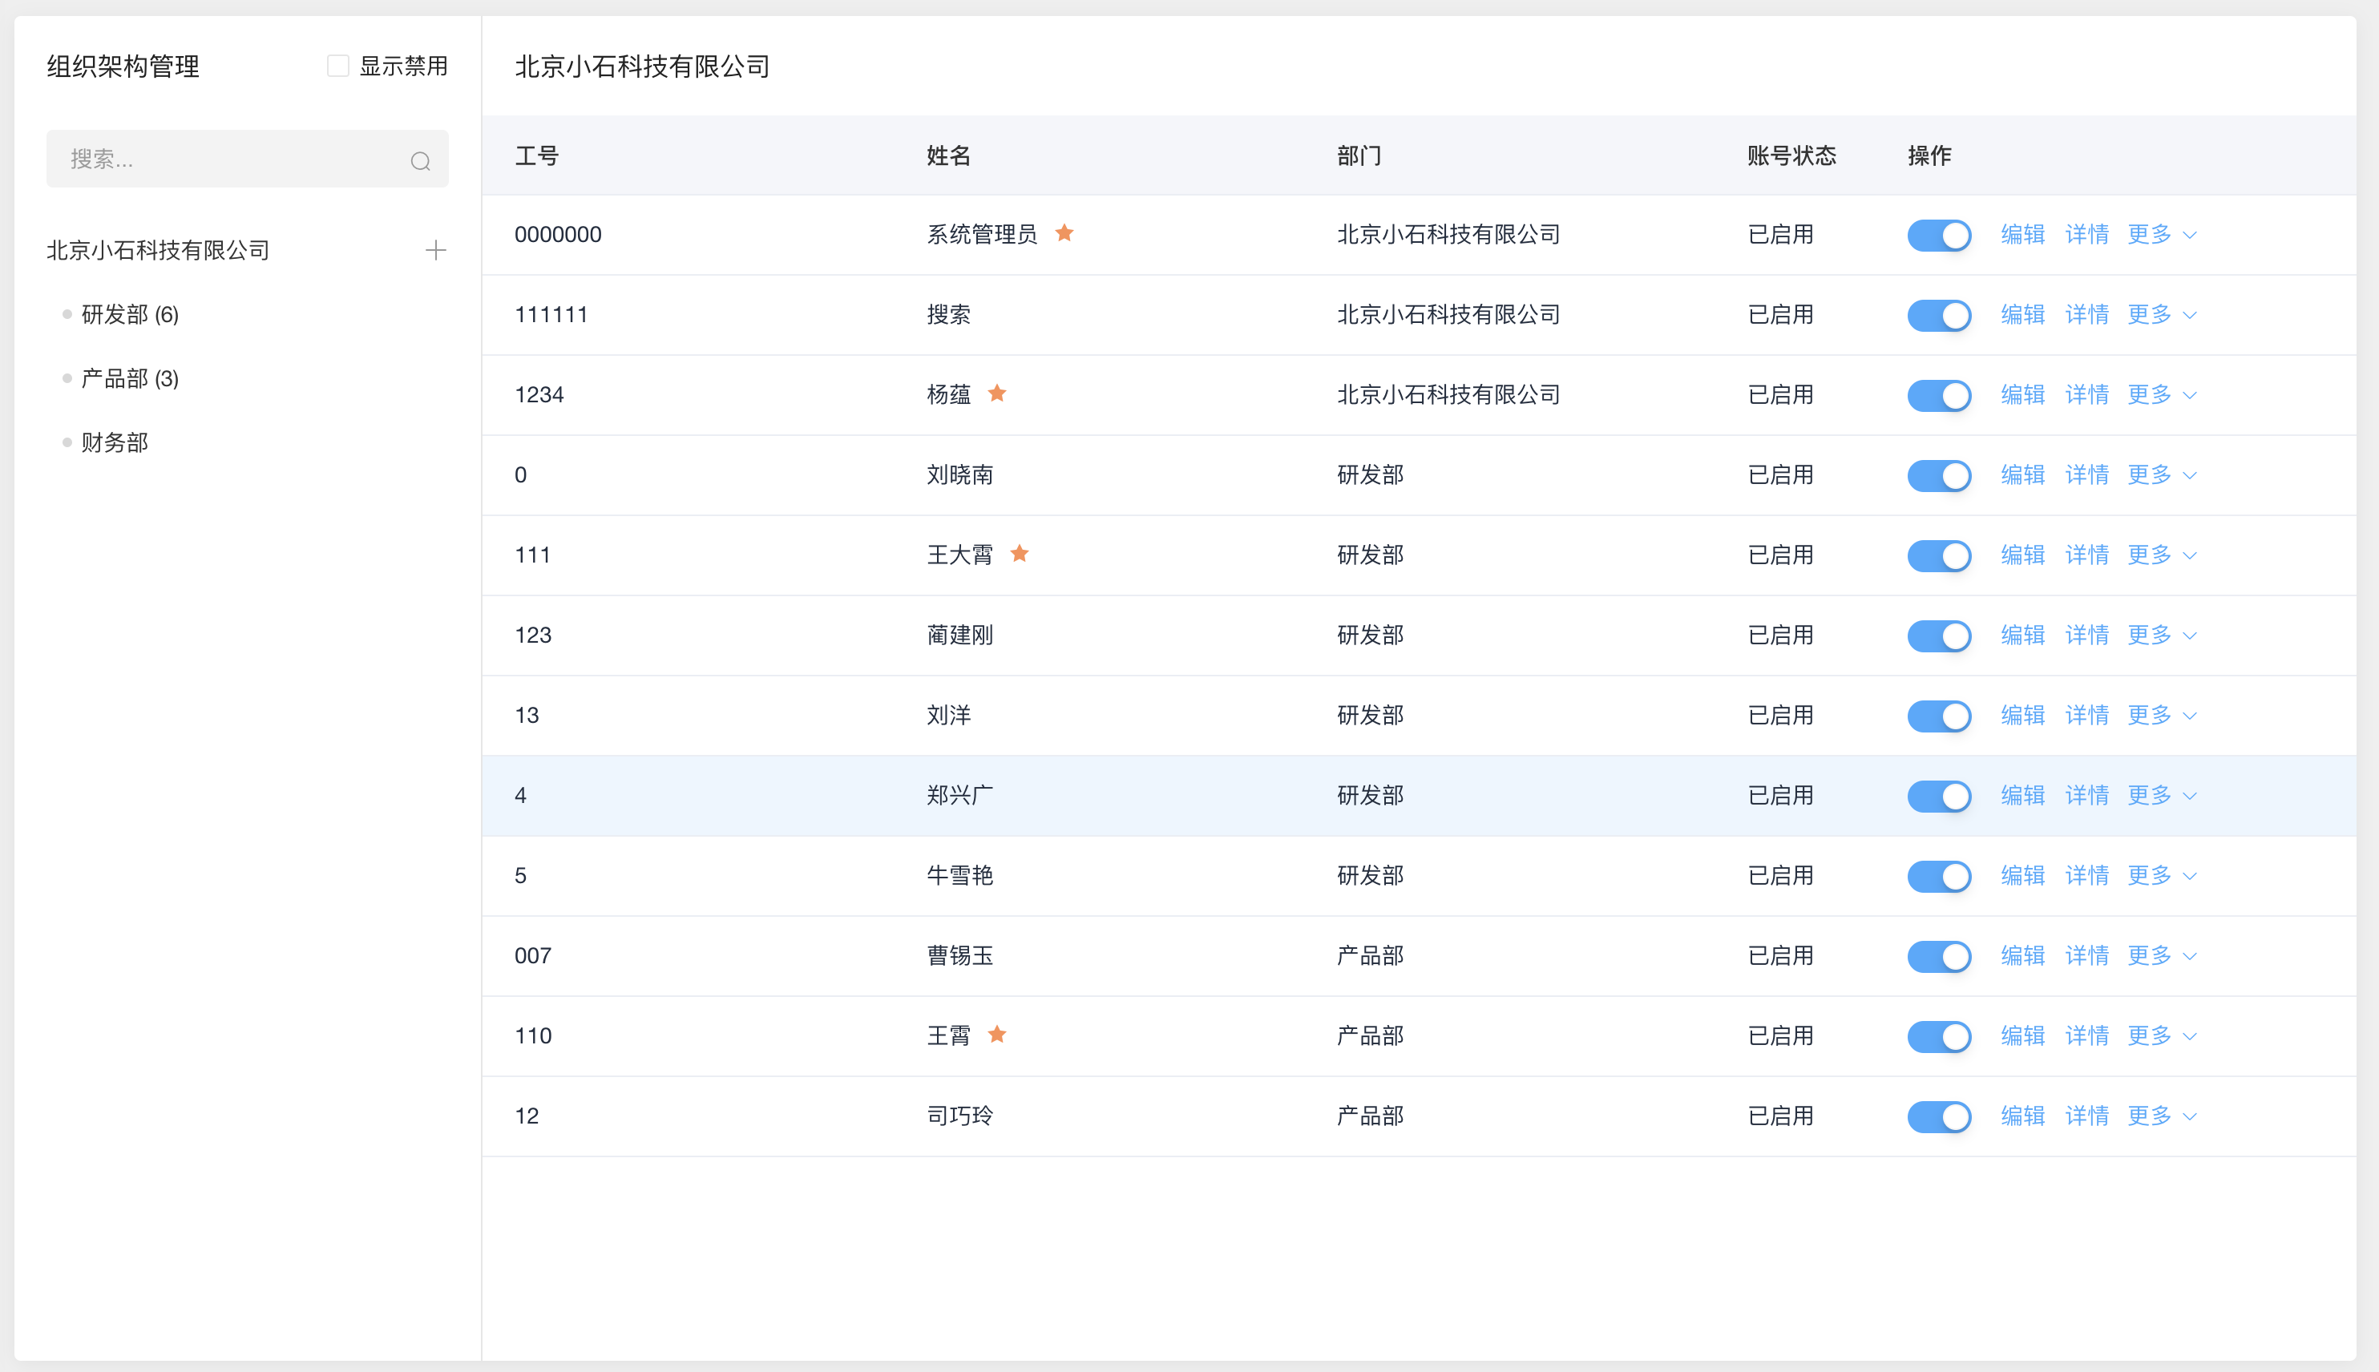Click the star beside 王大霄
The width and height of the screenshot is (2379, 1372).
tap(1020, 553)
